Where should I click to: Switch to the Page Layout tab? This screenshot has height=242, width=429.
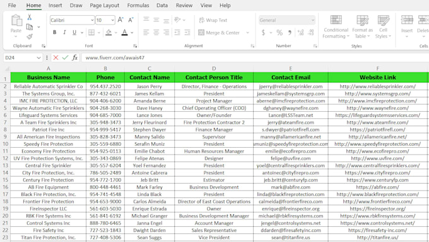pos(105,5)
